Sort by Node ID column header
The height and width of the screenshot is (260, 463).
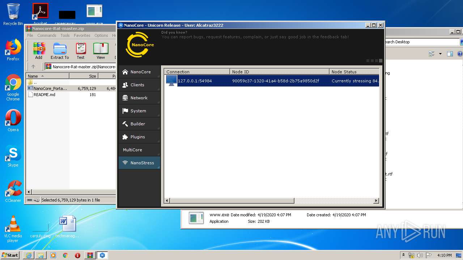tap(280, 71)
